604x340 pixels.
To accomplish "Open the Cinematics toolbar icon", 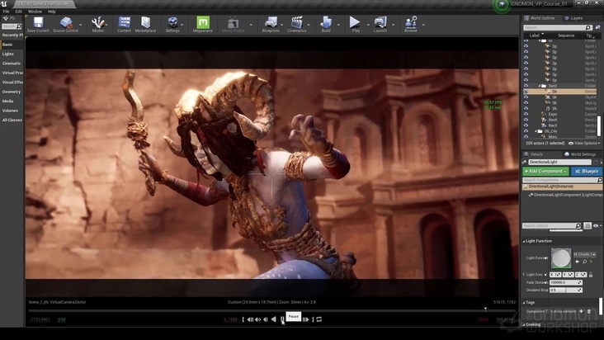I will [296, 24].
